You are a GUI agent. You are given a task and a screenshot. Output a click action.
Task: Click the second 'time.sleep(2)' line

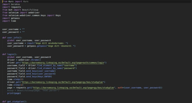(15, 85)
